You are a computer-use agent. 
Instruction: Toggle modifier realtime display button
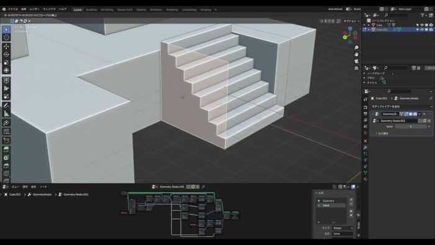[411, 114]
